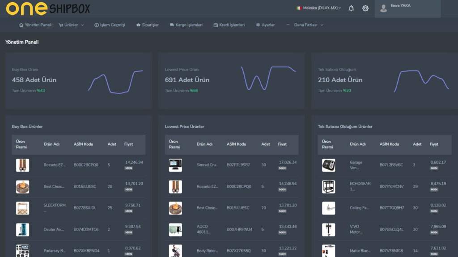Image resolution: width=458 pixels, height=257 pixels.
Task: Click ASIN code B074D3MTC6
Action: [86, 230]
